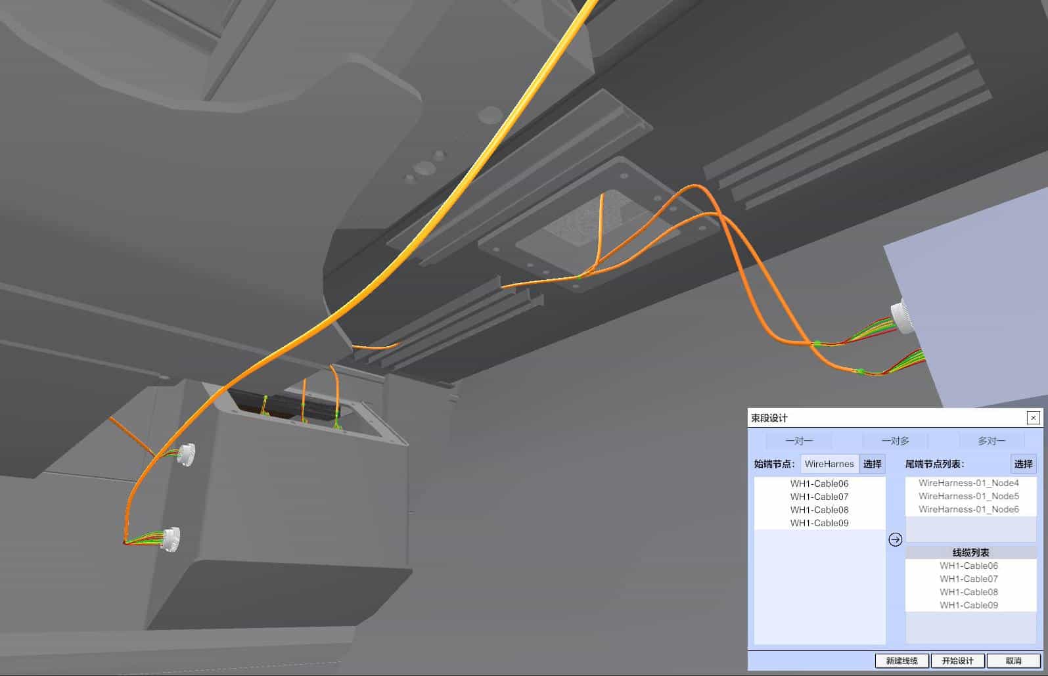This screenshot has width=1048, height=676.
Task: Click the 新建线缆 button
Action: (x=901, y=661)
